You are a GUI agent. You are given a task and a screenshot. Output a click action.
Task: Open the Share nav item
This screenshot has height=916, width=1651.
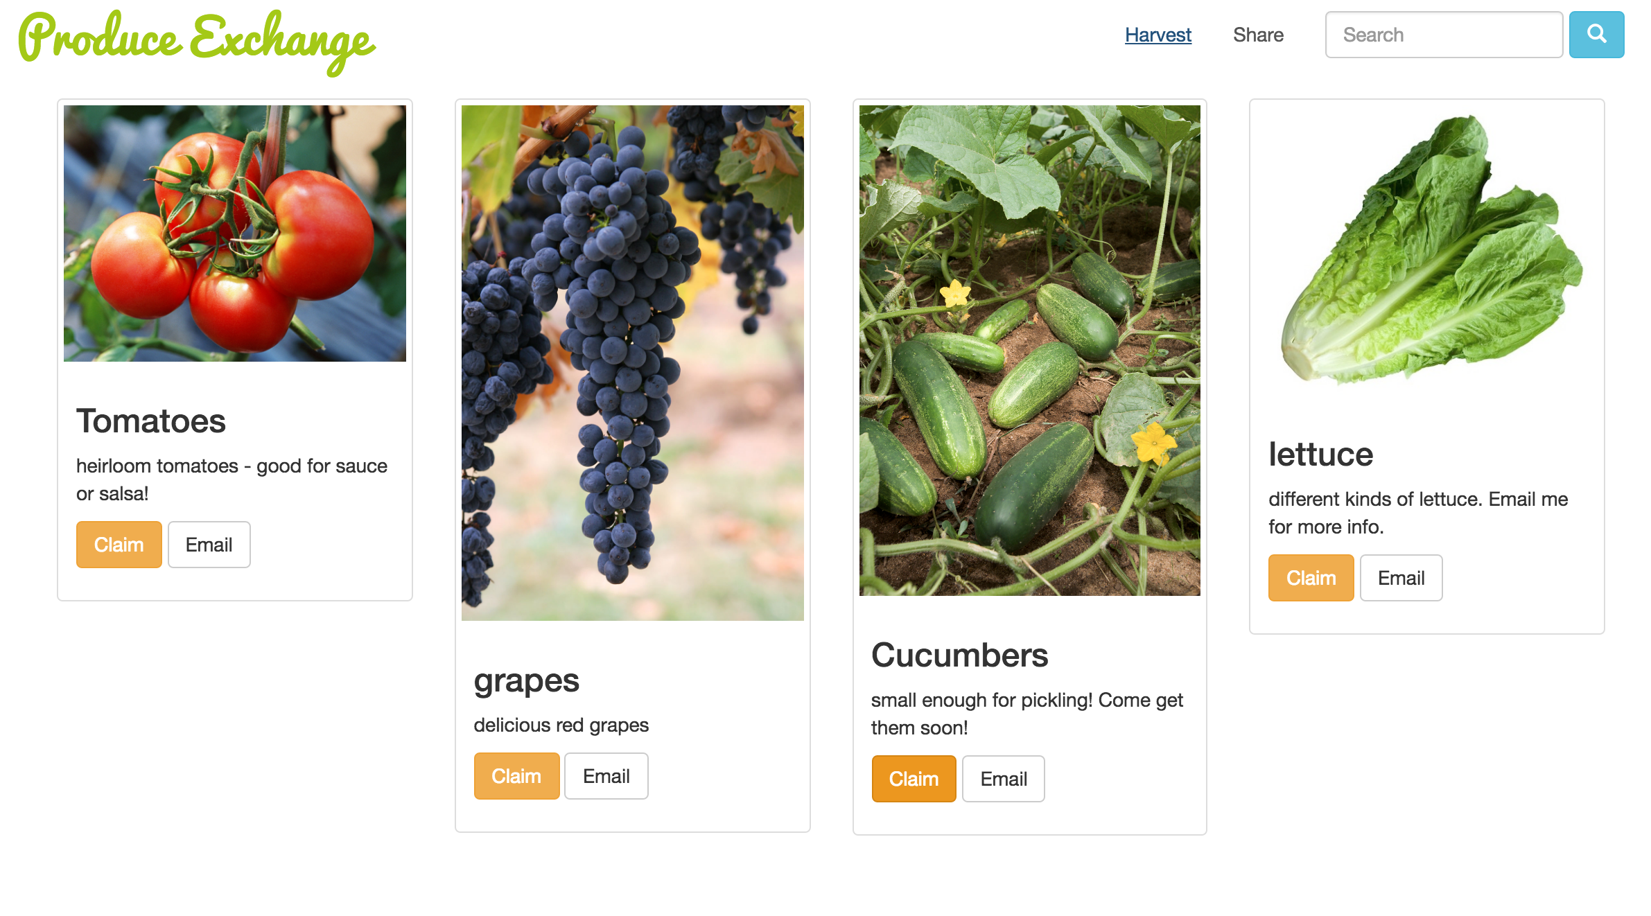1258,35
